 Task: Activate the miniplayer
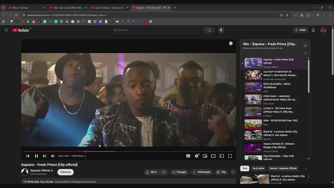205,156
